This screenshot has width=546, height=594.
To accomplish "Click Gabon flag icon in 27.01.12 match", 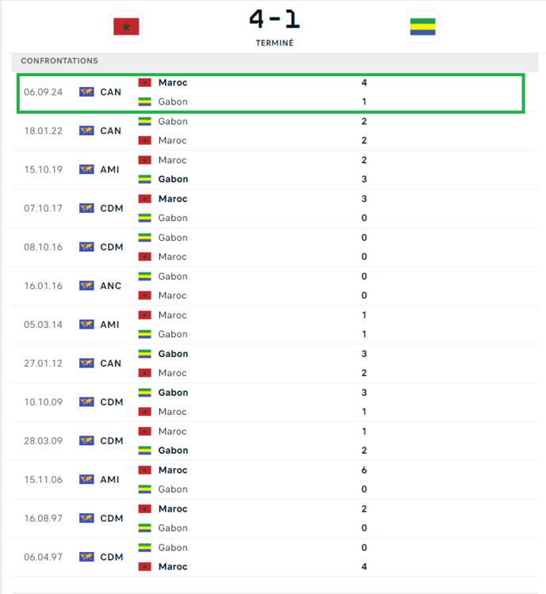I will pyautogui.click(x=145, y=354).
